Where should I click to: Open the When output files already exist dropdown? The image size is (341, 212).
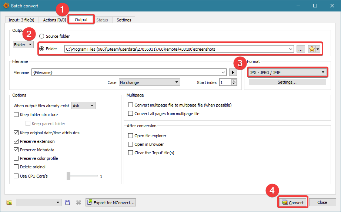pos(84,105)
